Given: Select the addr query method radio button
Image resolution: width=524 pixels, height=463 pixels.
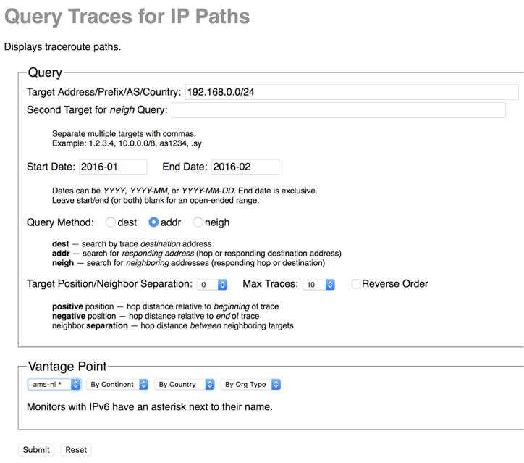Looking at the screenshot, I should pyautogui.click(x=153, y=222).
